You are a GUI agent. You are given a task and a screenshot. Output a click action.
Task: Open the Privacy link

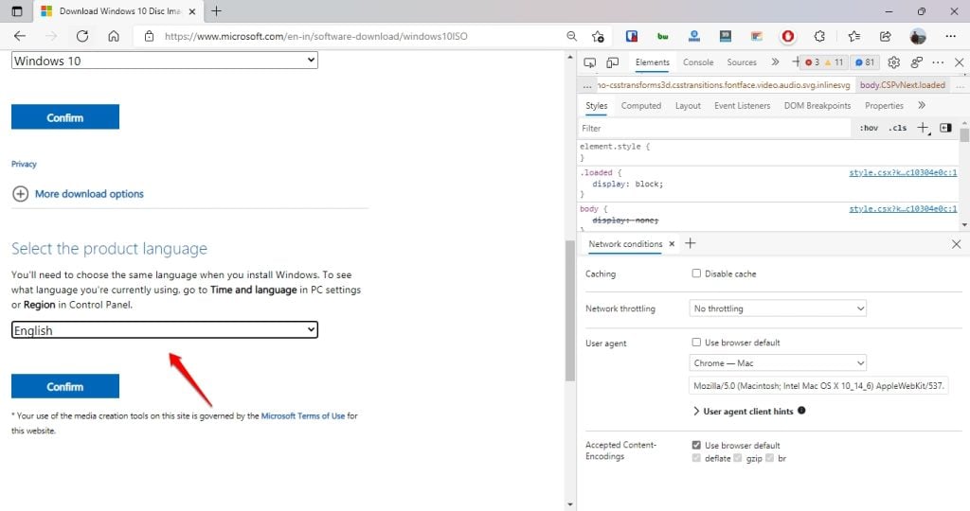pos(24,164)
